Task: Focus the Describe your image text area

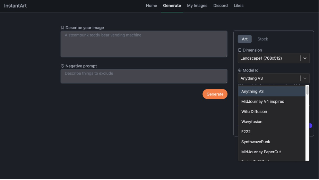Action: pos(144,44)
